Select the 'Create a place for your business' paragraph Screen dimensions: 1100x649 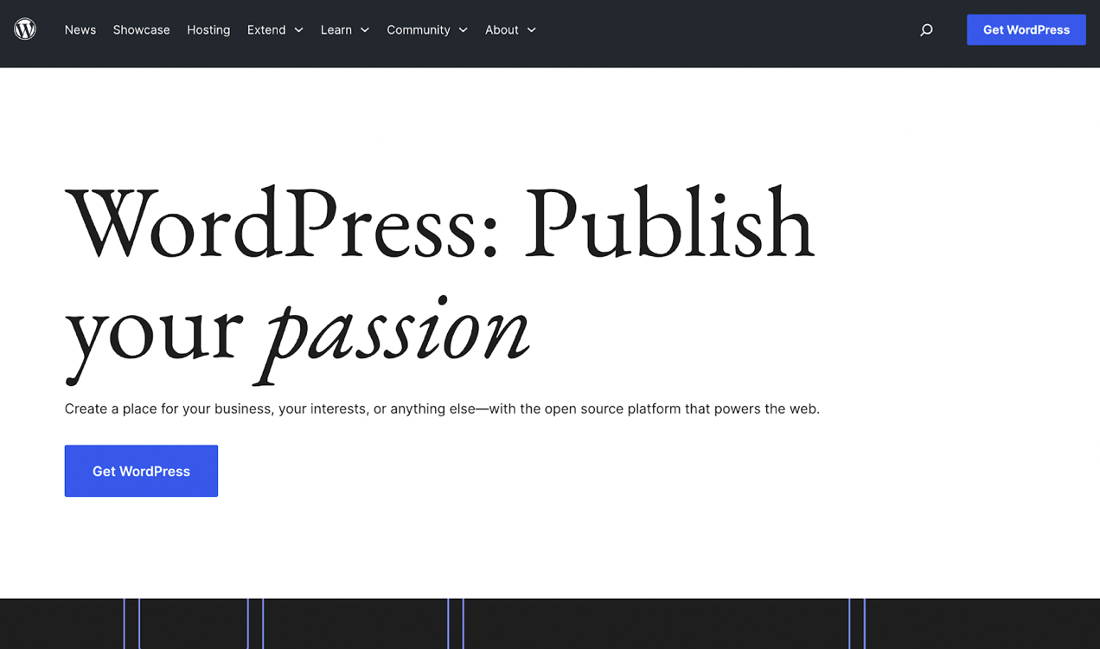442,408
